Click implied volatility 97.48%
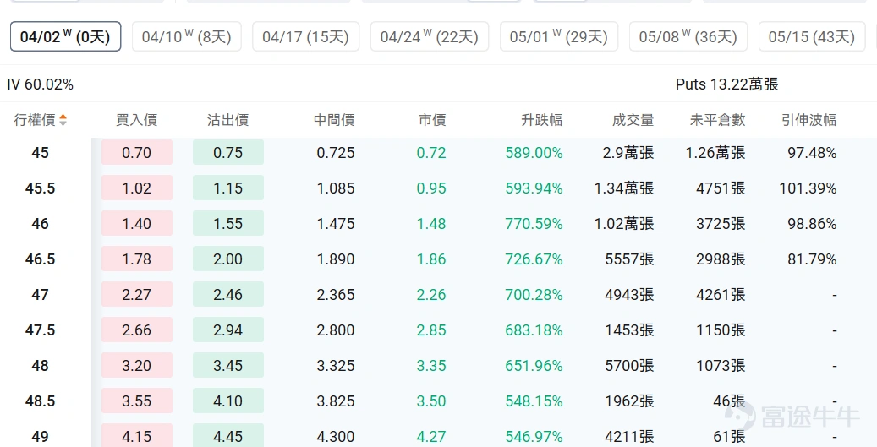This screenshot has height=447, width=877. pyautogui.click(x=812, y=153)
